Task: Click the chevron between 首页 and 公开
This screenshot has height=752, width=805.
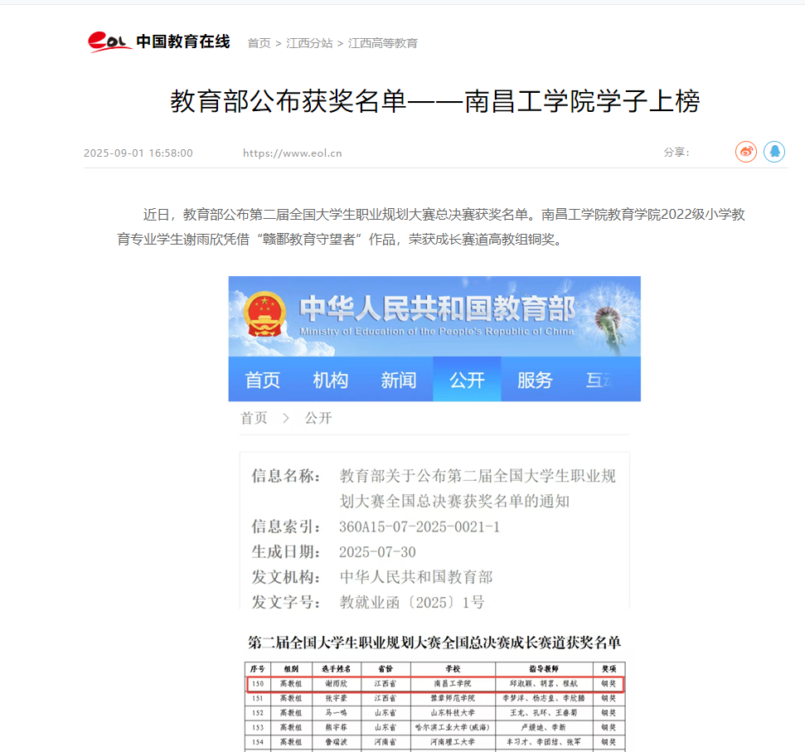Action: click(286, 418)
